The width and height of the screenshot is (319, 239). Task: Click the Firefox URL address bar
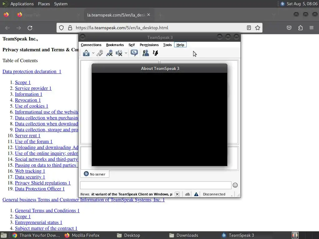coord(159,28)
